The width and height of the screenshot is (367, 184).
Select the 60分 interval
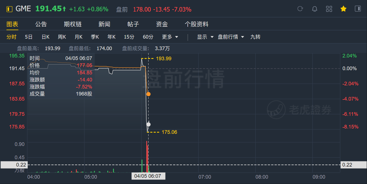point(148,37)
